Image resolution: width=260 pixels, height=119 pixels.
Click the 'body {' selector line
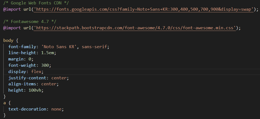pyautogui.click(x=11, y=40)
